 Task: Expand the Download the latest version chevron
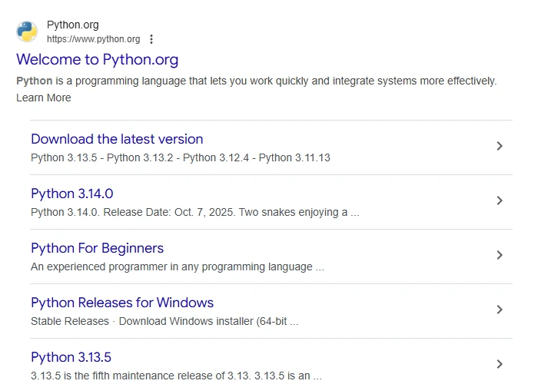click(500, 146)
